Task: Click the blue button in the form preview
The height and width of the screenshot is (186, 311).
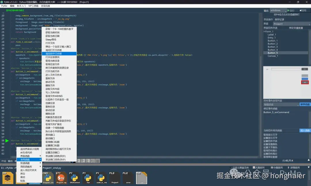Action: (305, 79)
